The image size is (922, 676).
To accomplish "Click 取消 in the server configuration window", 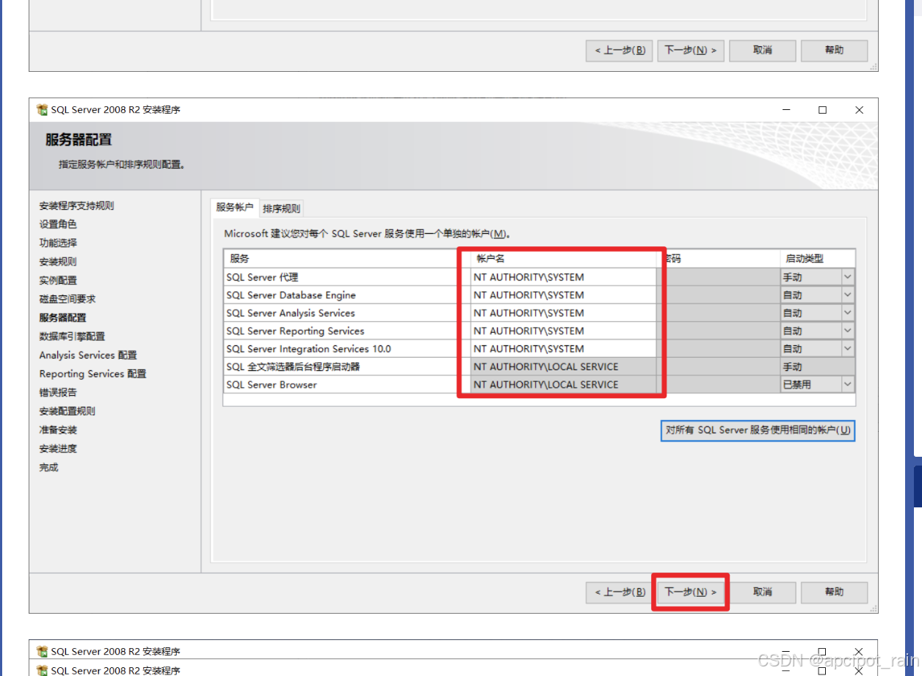I will pyautogui.click(x=763, y=592).
